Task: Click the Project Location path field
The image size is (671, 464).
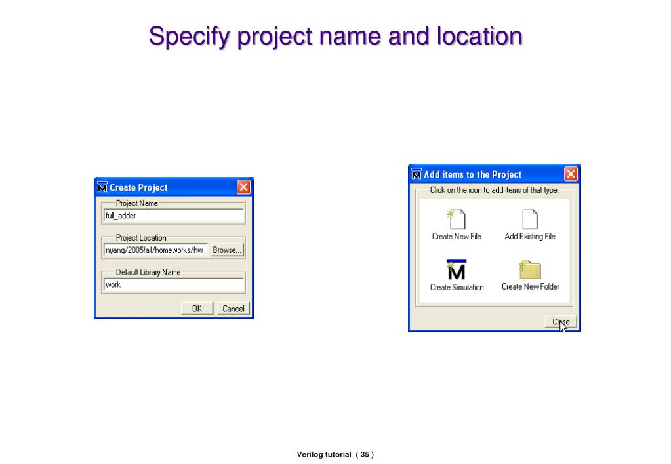Action: coord(155,250)
